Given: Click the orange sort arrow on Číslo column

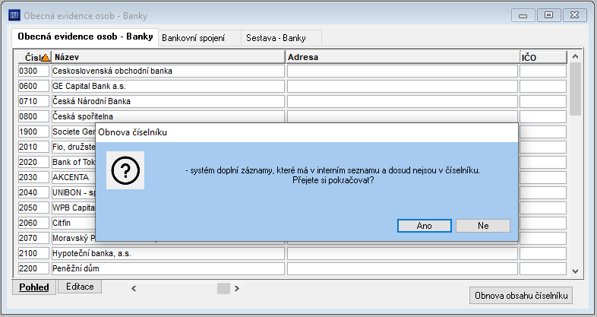Looking at the screenshot, I should [46, 58].
